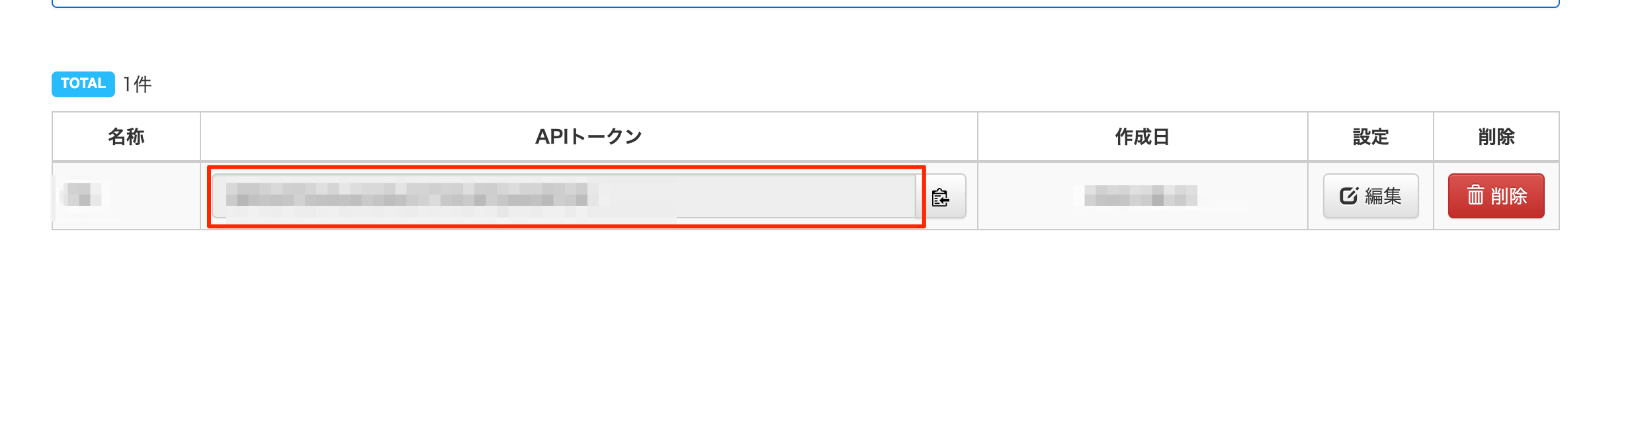This screenshot has height=446, width=1638.
Task: Click the APIトークン column header
Action: point(589,137)
